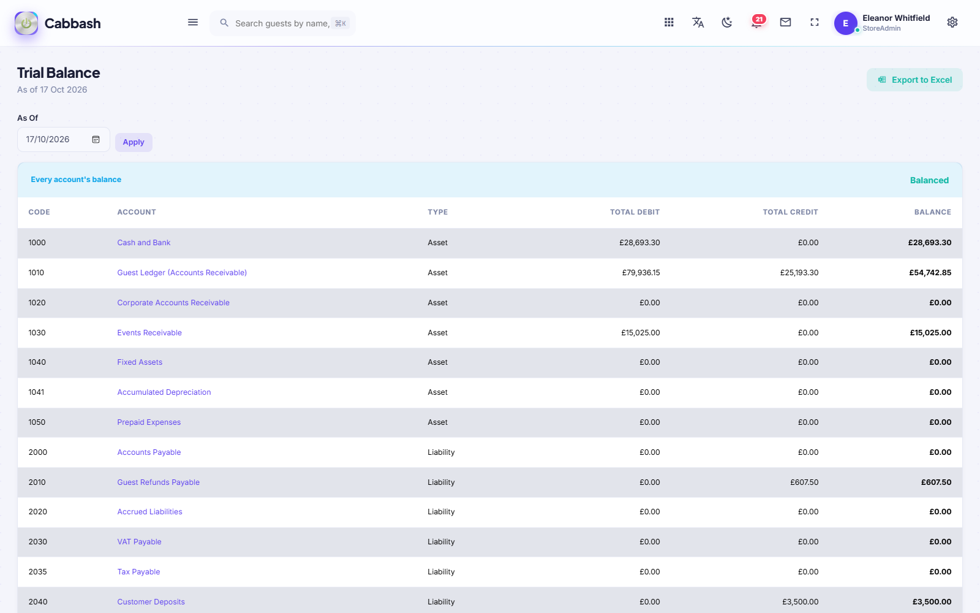Apply the selected date
980x613 pixels.
[x=134, y=142]
